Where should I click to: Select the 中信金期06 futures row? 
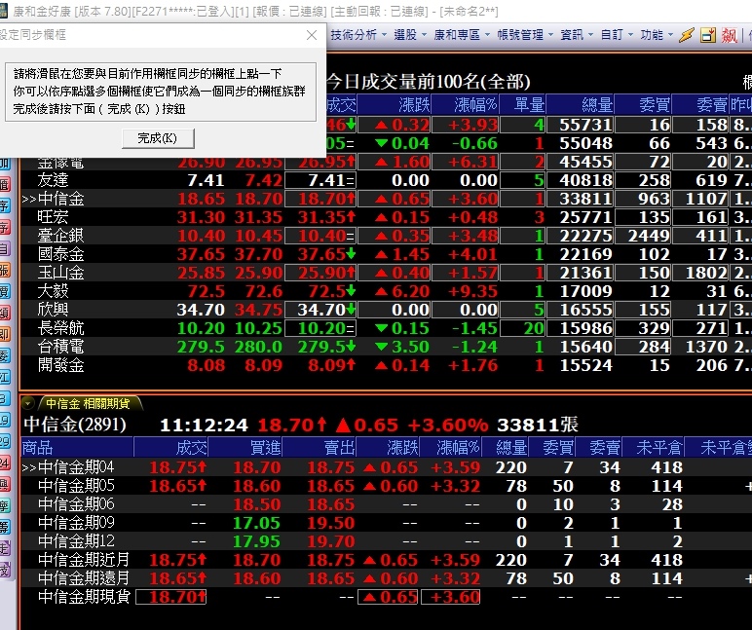[x=386, y=504]
